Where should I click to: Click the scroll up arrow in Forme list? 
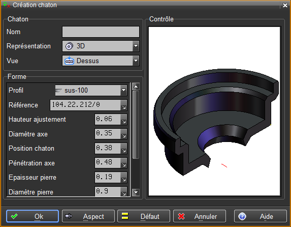[x=136, y=87]
